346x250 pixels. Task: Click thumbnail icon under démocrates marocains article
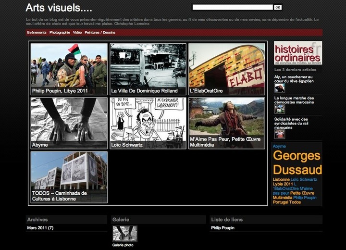click(280, 109)
